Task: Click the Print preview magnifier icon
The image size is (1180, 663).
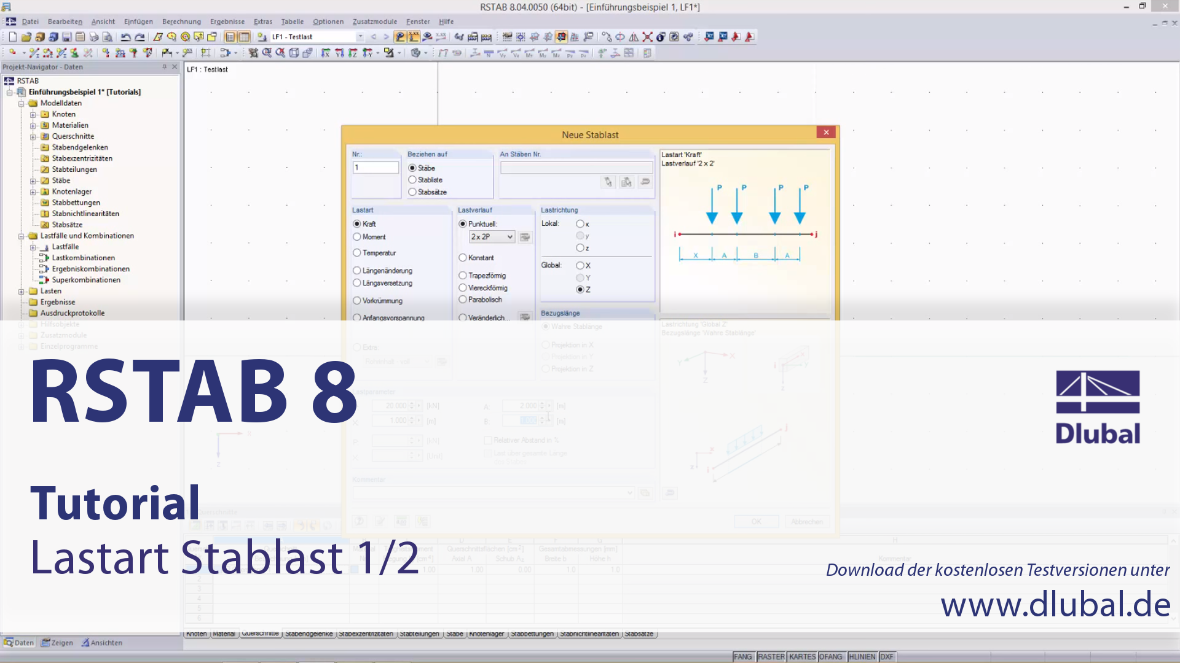Action: pos(108,37)
